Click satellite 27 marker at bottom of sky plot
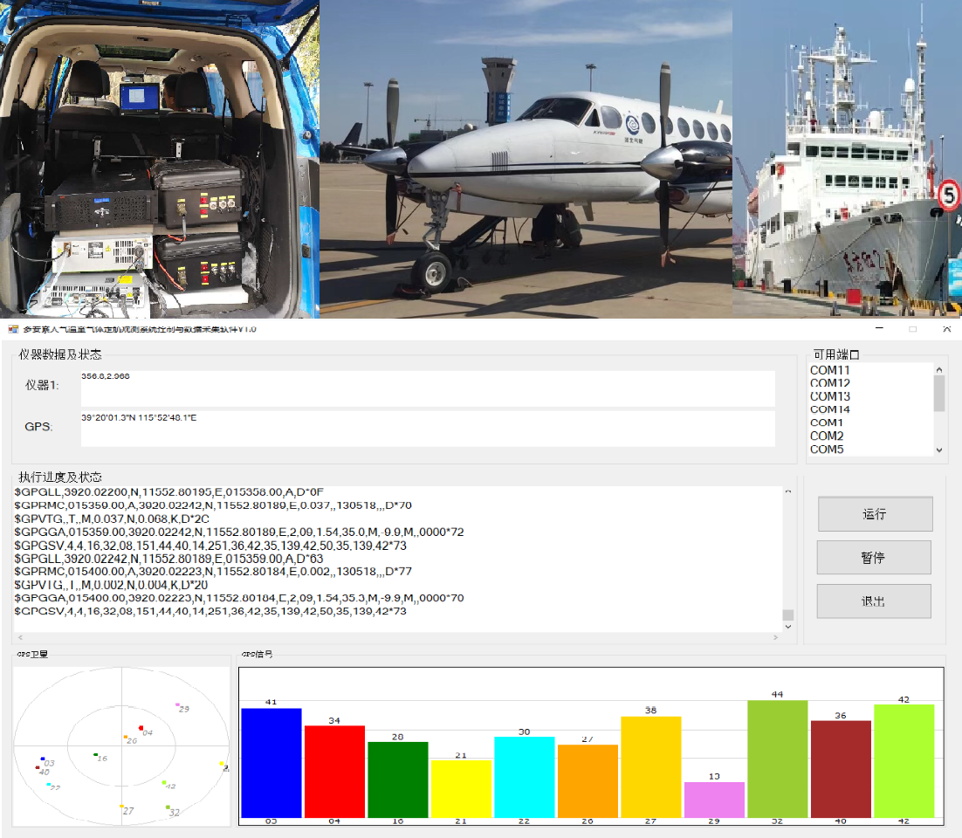This screenshot has height=838, width=962. (121, 807)
